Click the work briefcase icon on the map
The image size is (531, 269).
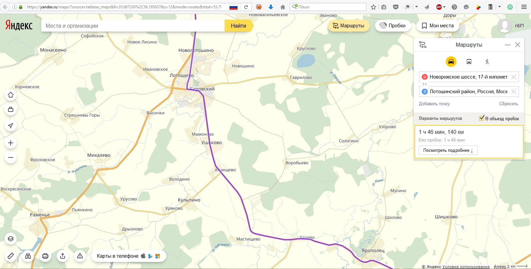[11, 110]
